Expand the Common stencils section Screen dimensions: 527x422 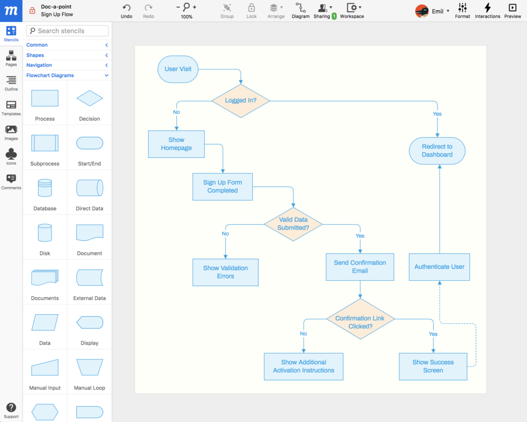click(x=107, y=45)
